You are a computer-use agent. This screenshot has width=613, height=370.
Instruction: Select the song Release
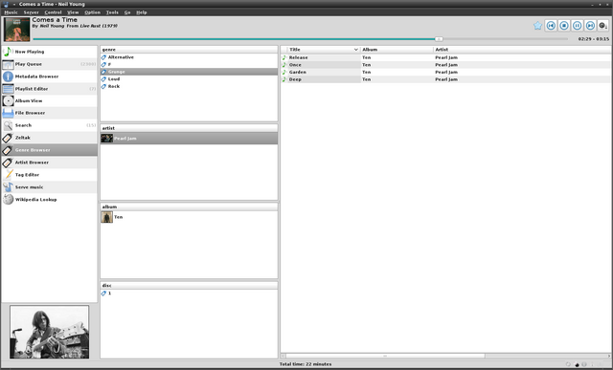coord(445,57)
